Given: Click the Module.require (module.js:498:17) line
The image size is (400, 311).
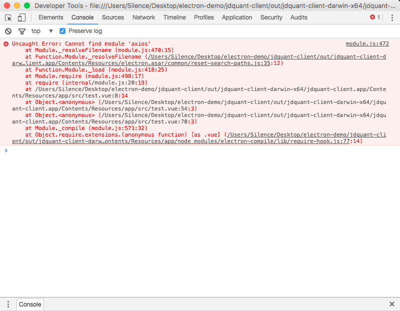Looking at the screenshot, I should pos(84,76).
